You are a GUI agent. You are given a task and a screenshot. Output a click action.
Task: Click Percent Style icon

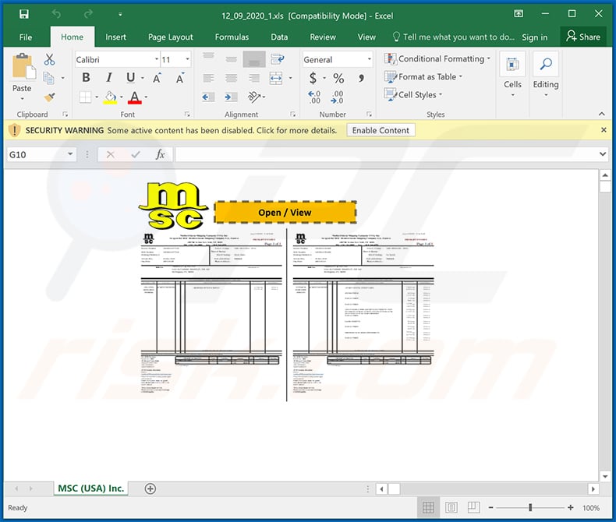[x=338, y=78]
